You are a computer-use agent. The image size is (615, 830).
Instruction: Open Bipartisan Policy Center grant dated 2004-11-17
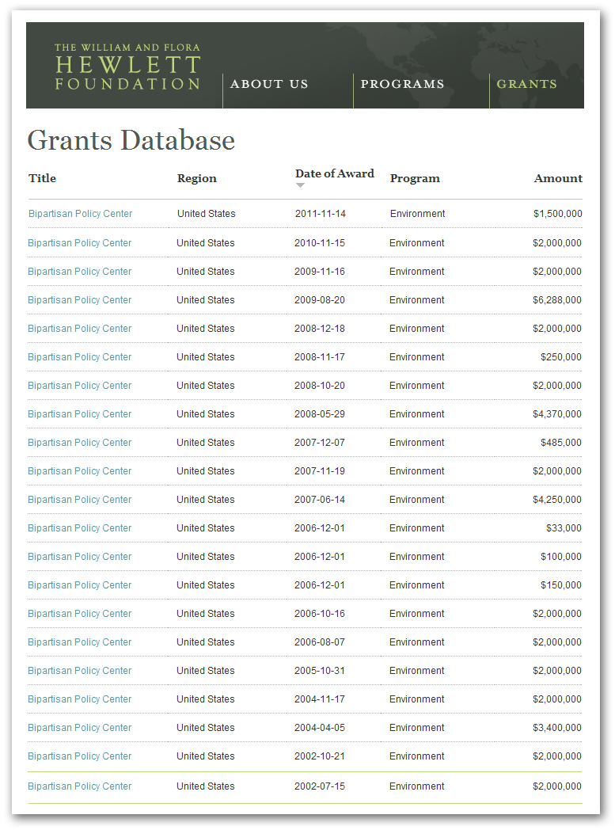point(79,700)
